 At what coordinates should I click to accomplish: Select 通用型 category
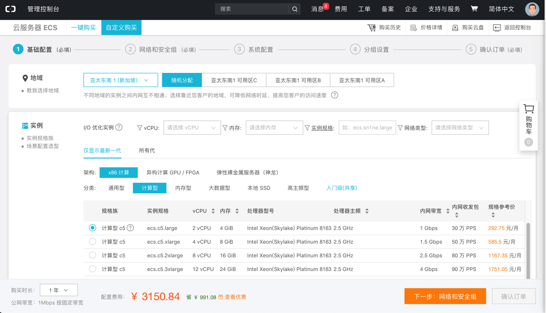tap(117, 188)
